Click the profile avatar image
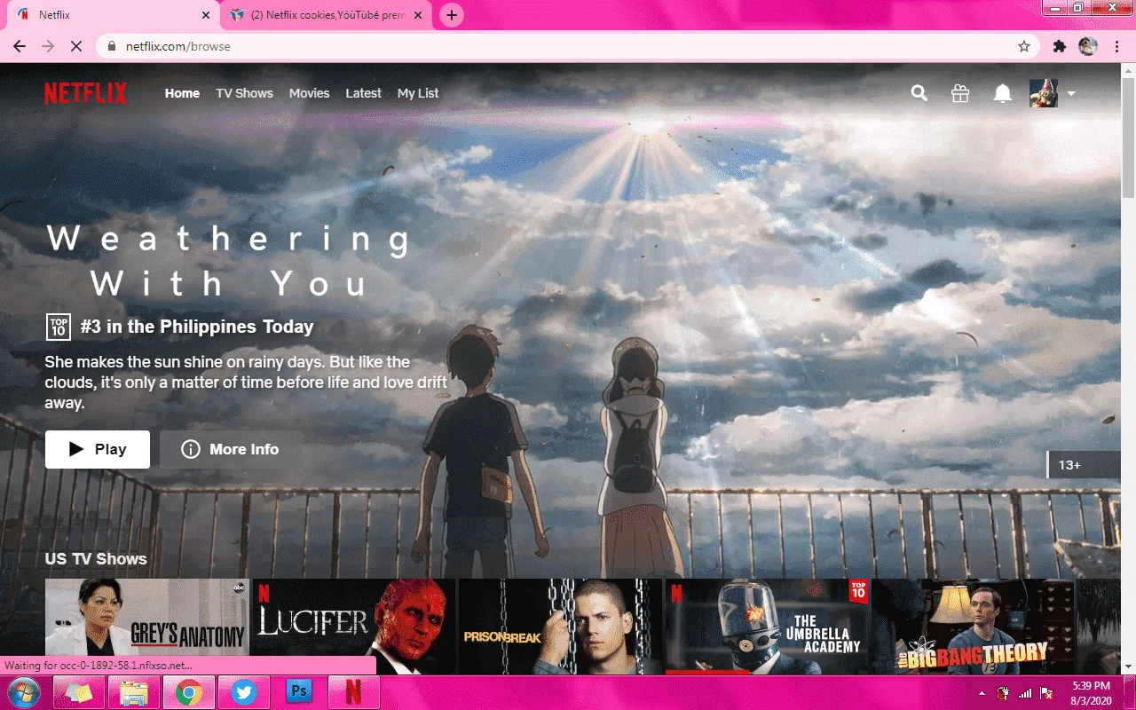 click(x=1044, y=93)
